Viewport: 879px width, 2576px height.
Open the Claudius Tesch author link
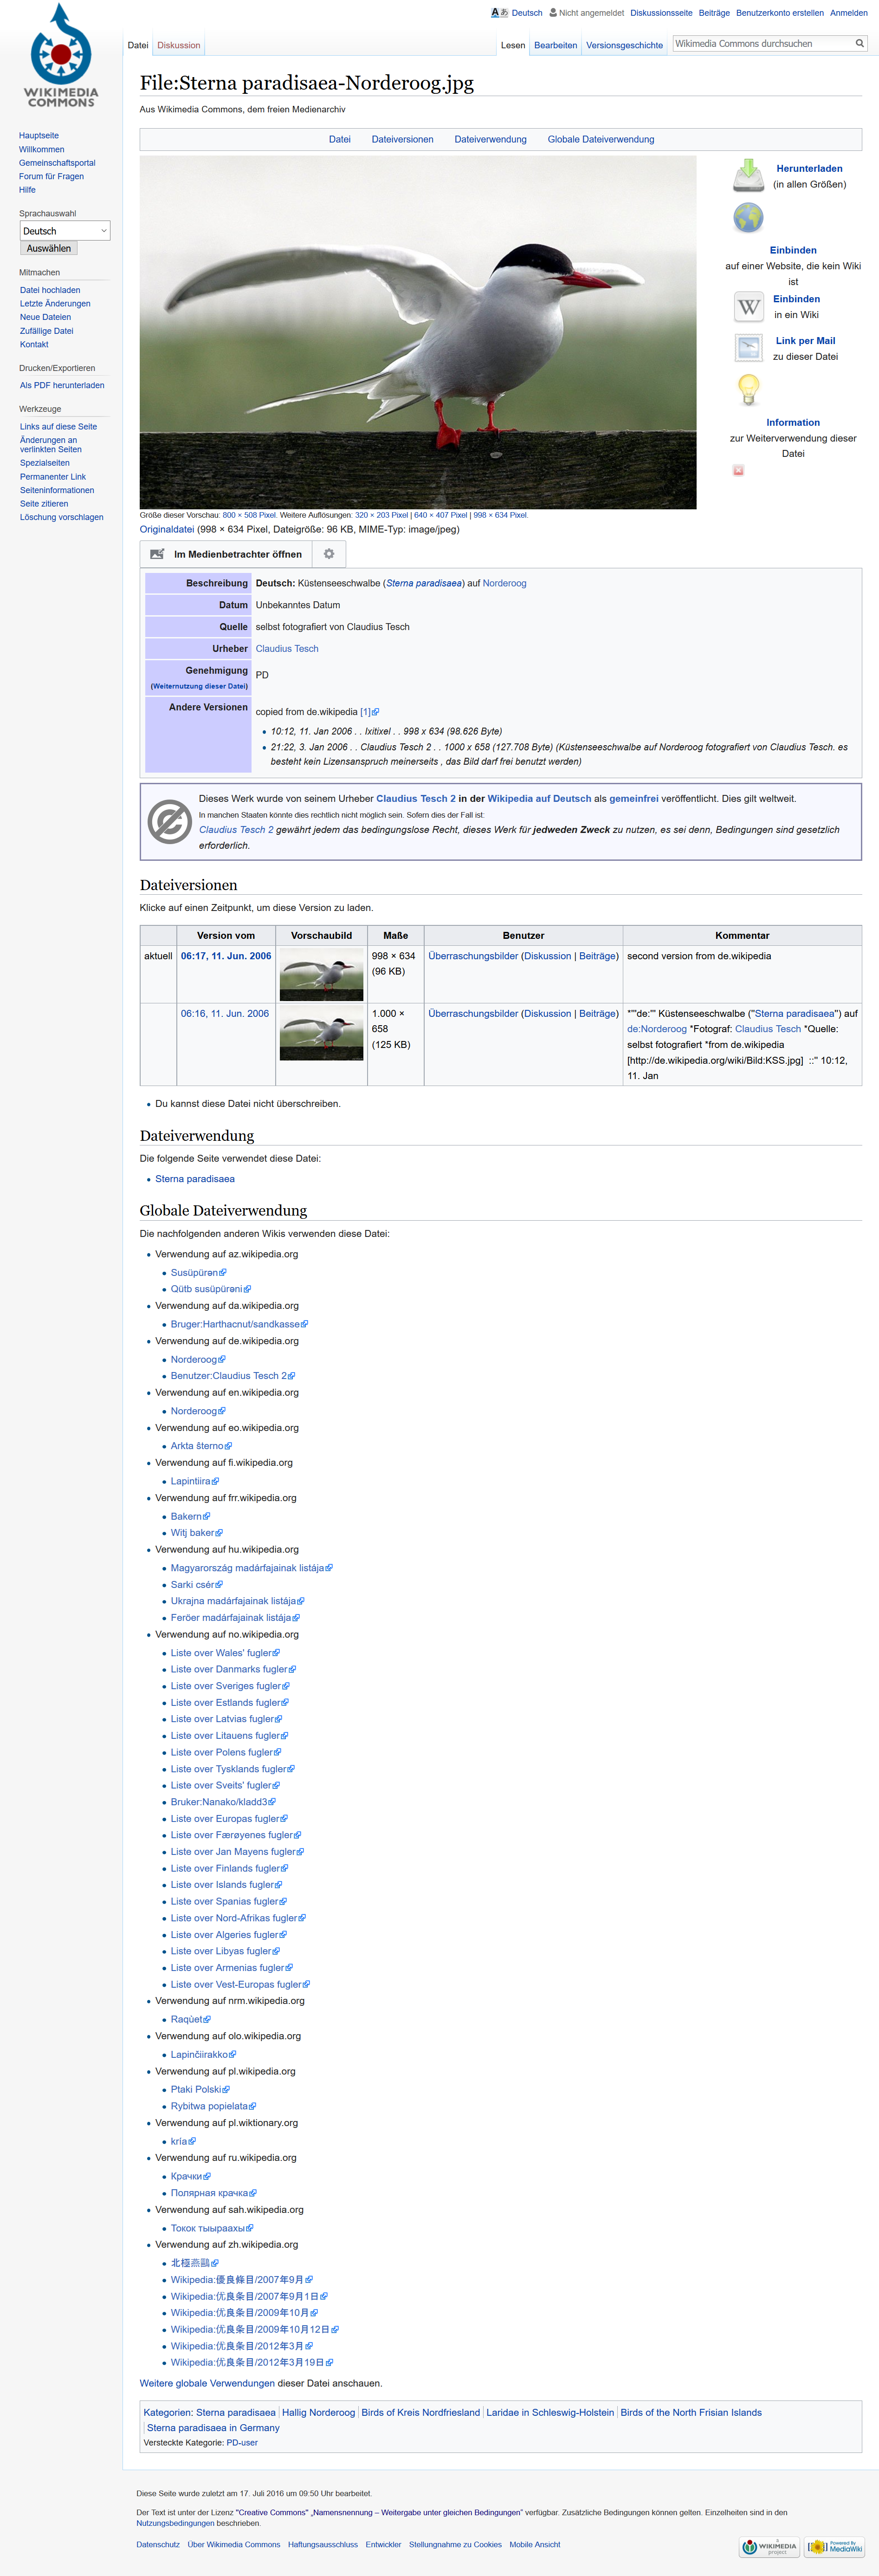pos(287,648)
